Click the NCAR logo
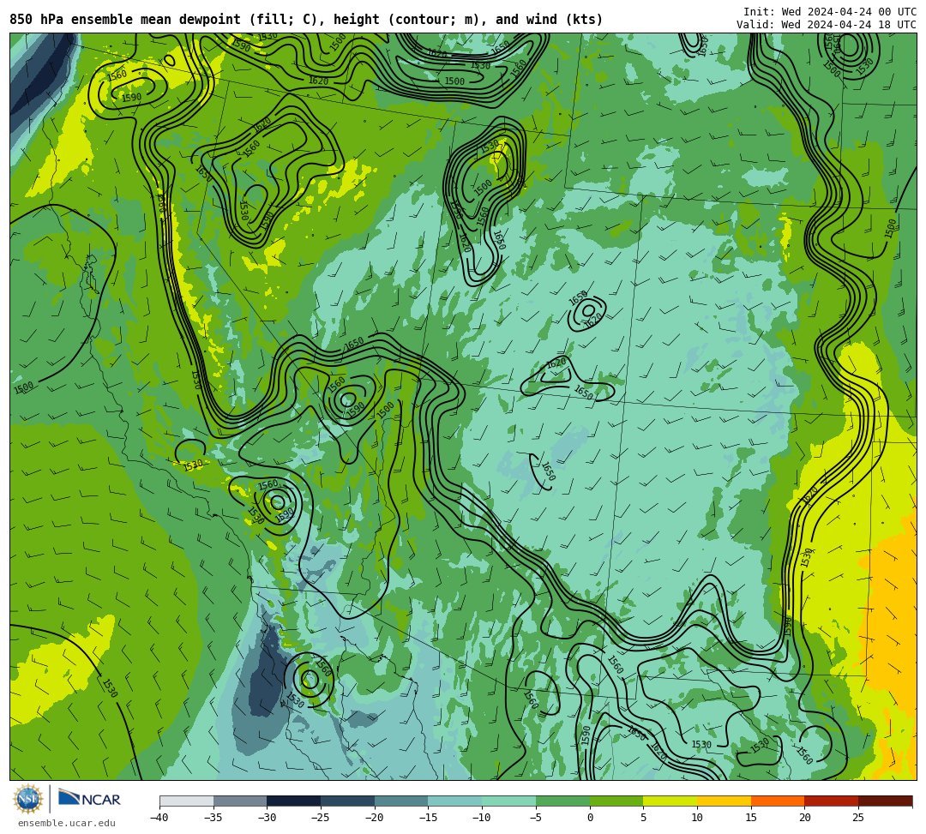 coord(89,799)
